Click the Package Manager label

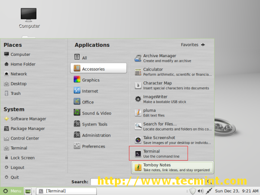tap(28, 129)
